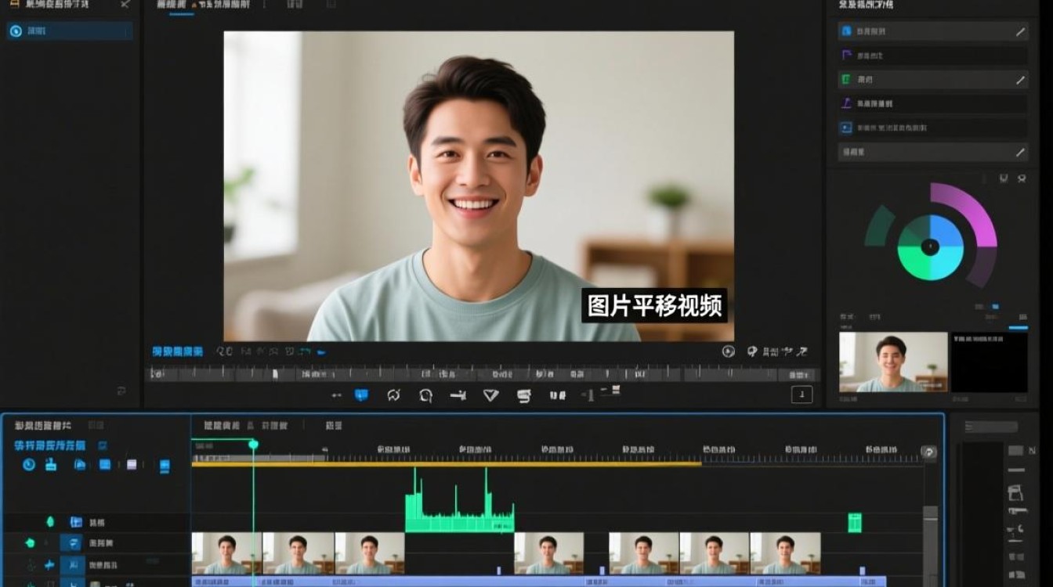The height and width of the screenshot is (587, 1053).
Task: Click the blue square icon in timeline toolbar
Action: tap(105, 464)
